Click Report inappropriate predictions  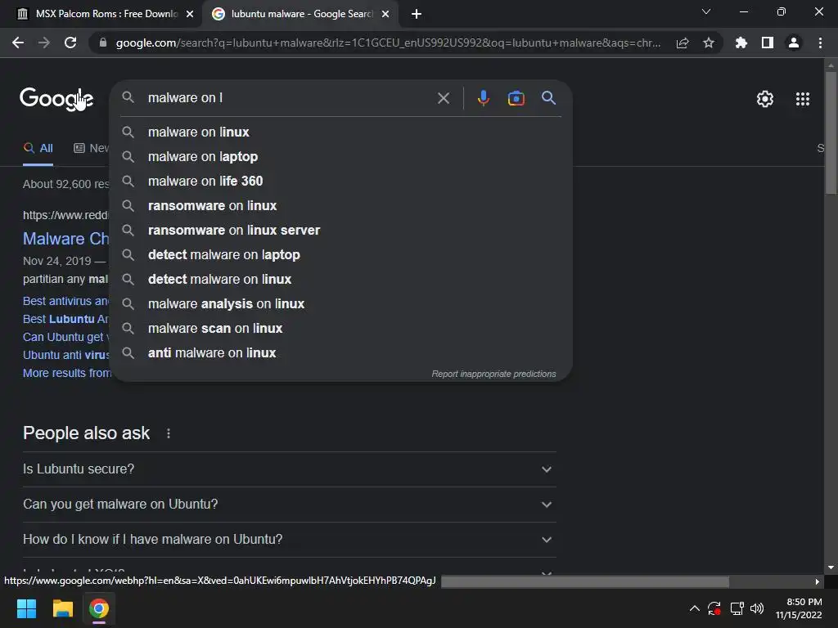tap(493, 374)
